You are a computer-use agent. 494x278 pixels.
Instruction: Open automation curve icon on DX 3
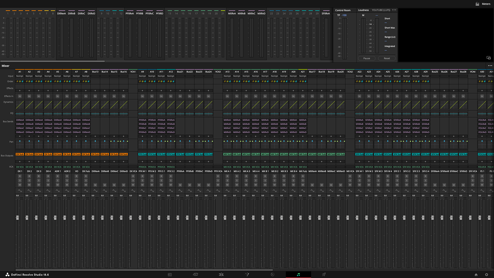[39, 191]
